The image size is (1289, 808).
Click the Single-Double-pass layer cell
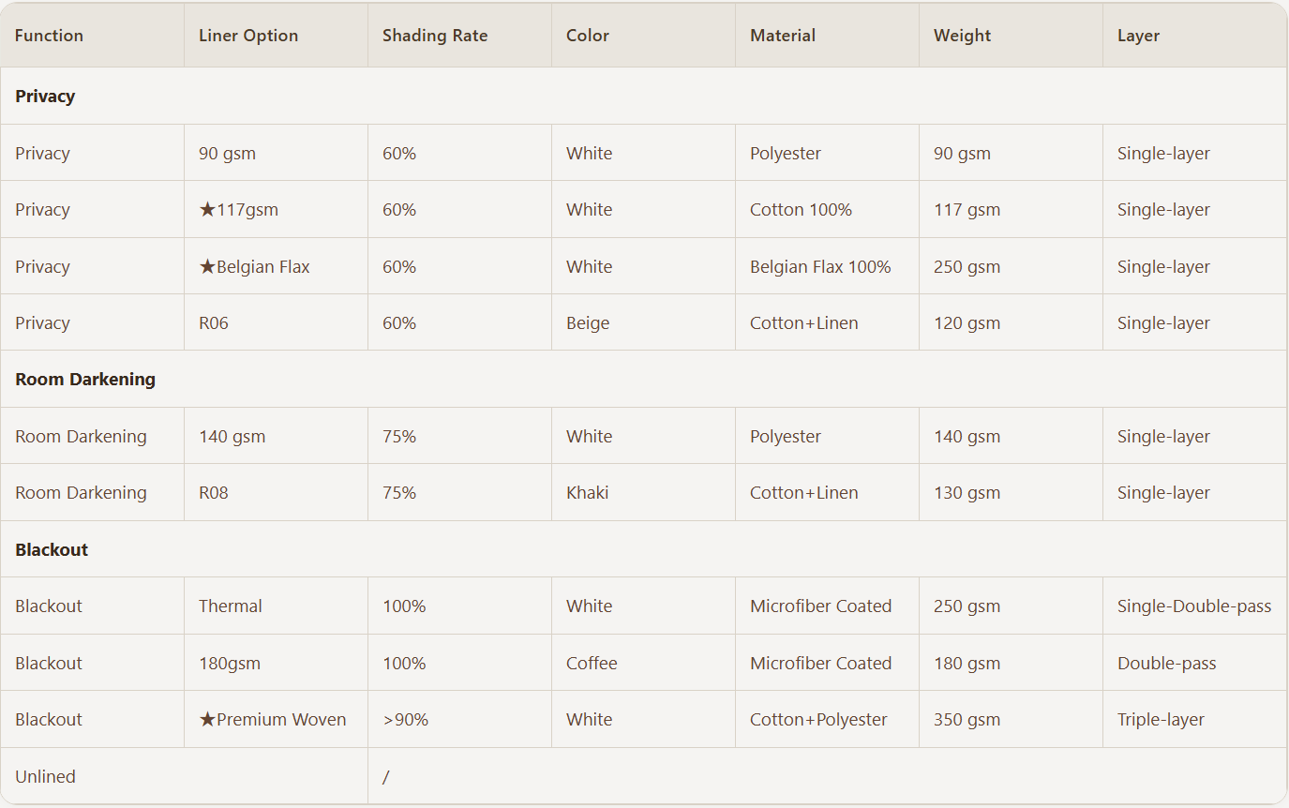(1194, 606)
